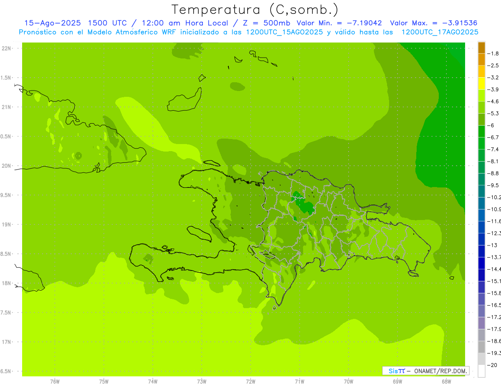Click the "-7.4" colorbar label

[493, 149]
